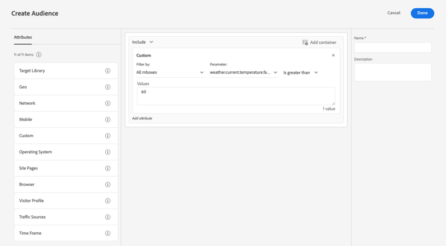This screenshot has width=446, height=246.
Task: Show Visitor Profile info icon
Action: click(108, 201)
